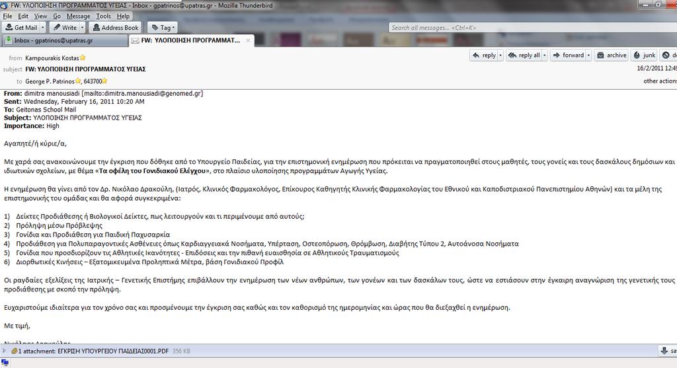The image size is (677, 368).
Task: Click the star next to Kampourakis Kostas
Action: pos(83,57)
